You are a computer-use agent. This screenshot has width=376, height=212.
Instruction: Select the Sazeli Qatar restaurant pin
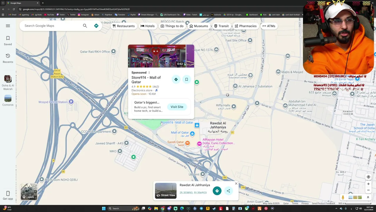[x=187, y=143]
